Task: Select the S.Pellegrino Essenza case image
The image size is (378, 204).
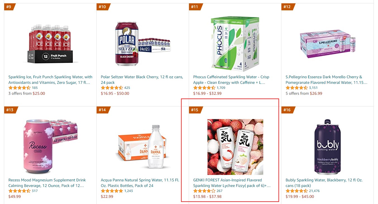Action: 327,44
